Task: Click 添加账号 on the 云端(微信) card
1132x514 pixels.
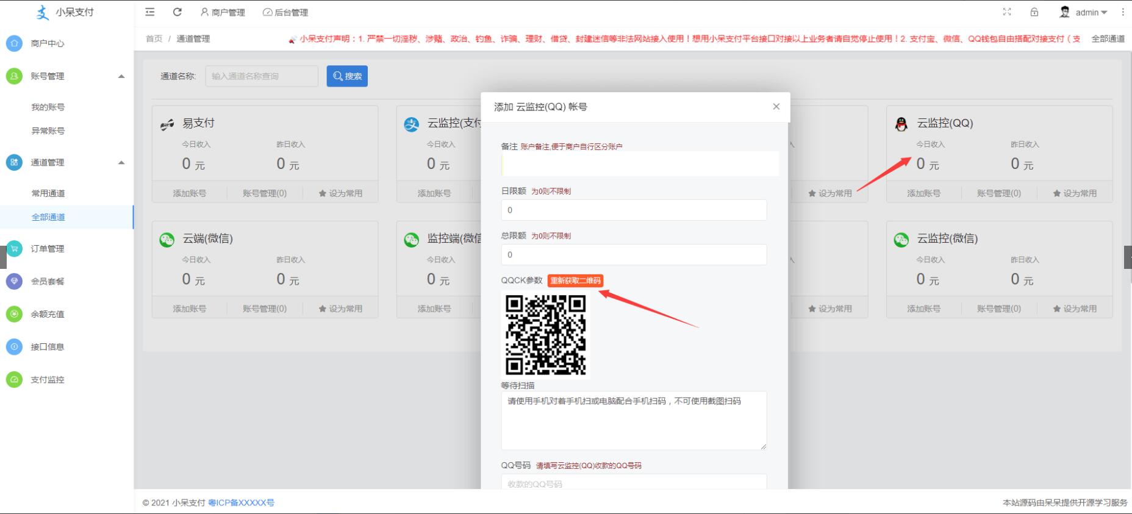Action: 189,309
